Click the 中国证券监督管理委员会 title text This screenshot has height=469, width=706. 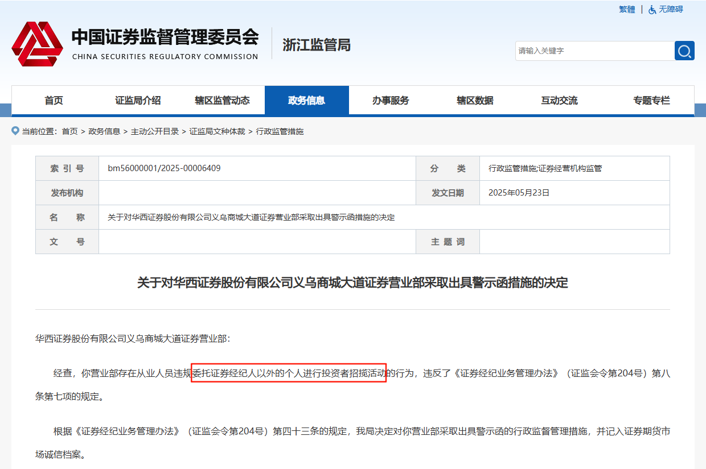[x=165, y=37]
